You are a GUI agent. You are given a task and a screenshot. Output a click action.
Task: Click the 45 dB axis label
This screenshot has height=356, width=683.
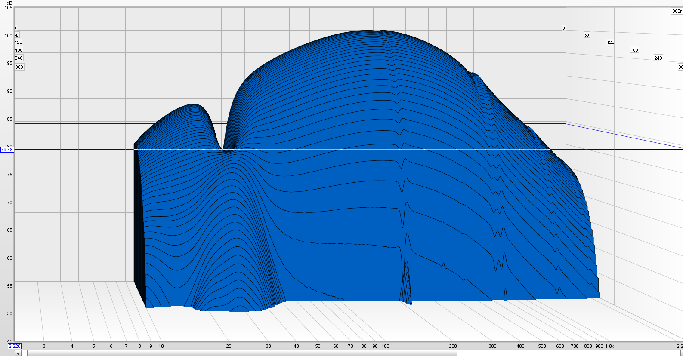click(9, 341)
